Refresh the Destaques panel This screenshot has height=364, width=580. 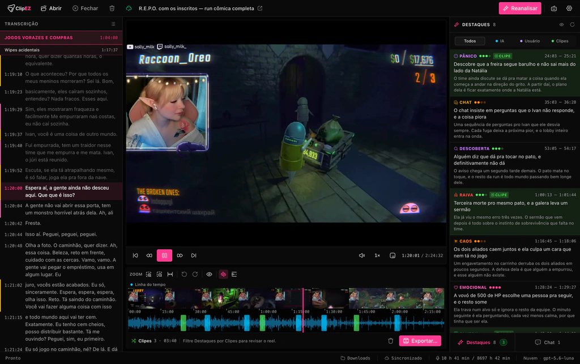point(572,24)
